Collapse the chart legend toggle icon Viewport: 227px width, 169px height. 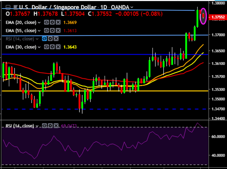coord(8,7)
